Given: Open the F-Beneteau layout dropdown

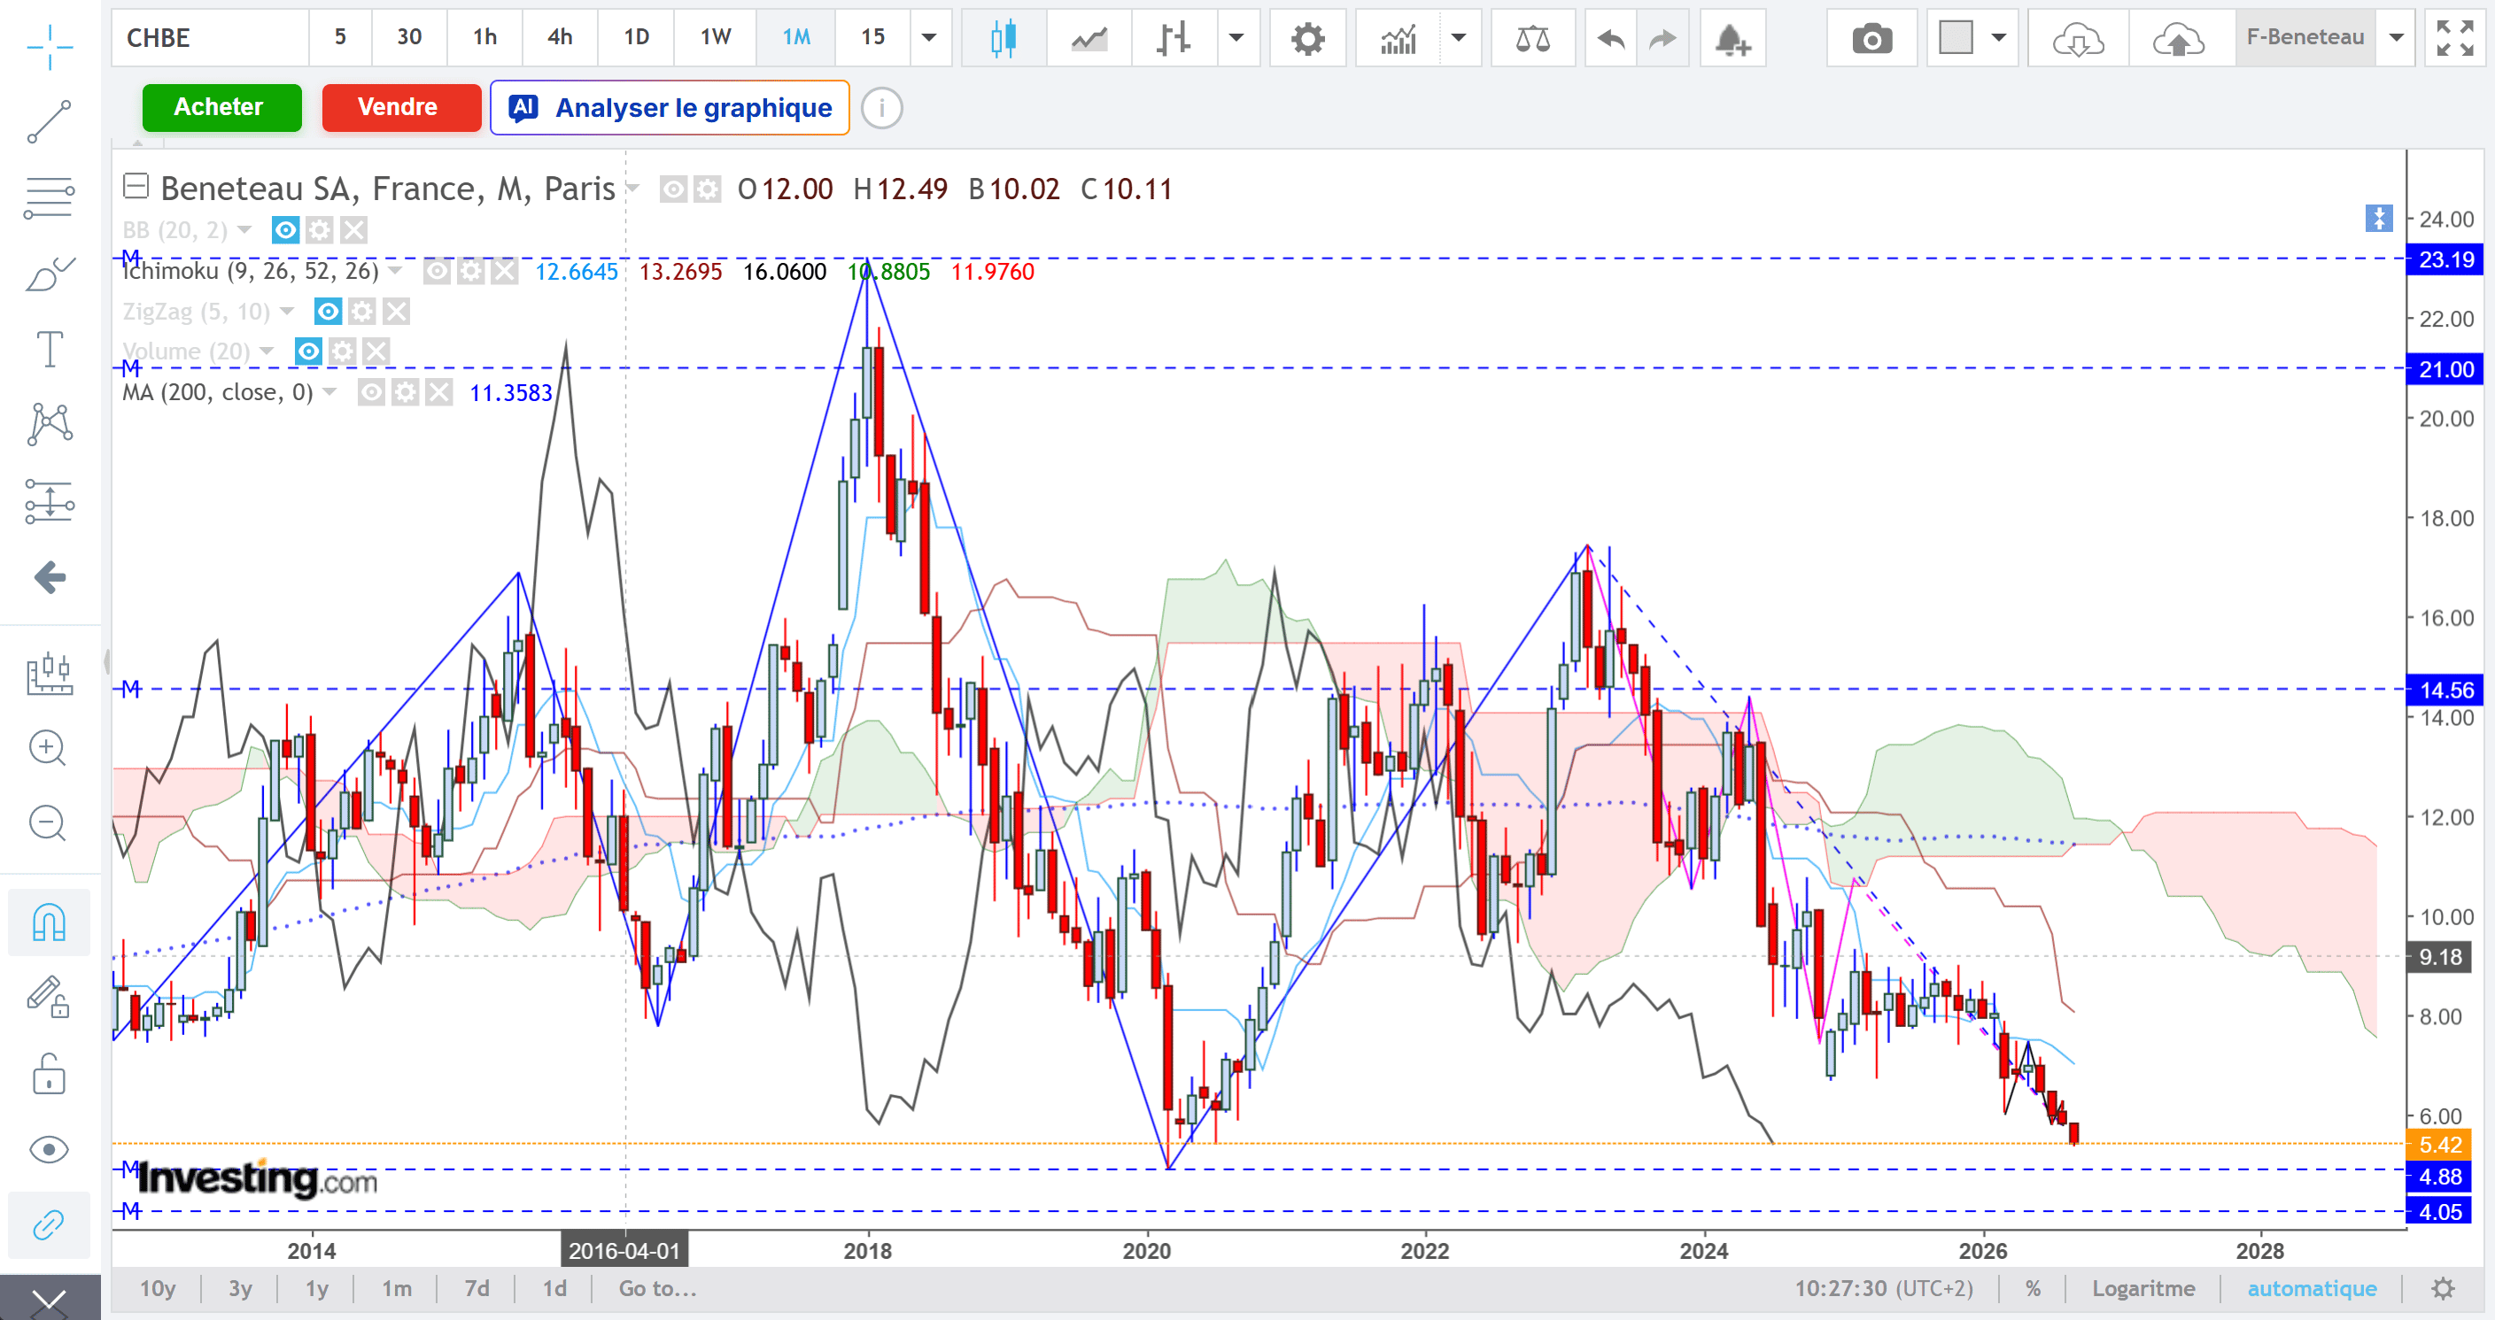Looking at the screenshot, I should [x=2396, y=38].
